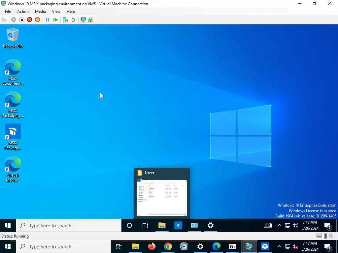Click the last toolbar icon after Enhanced Session
Viewport: 338px width, 253px height.
coord(91,20)
